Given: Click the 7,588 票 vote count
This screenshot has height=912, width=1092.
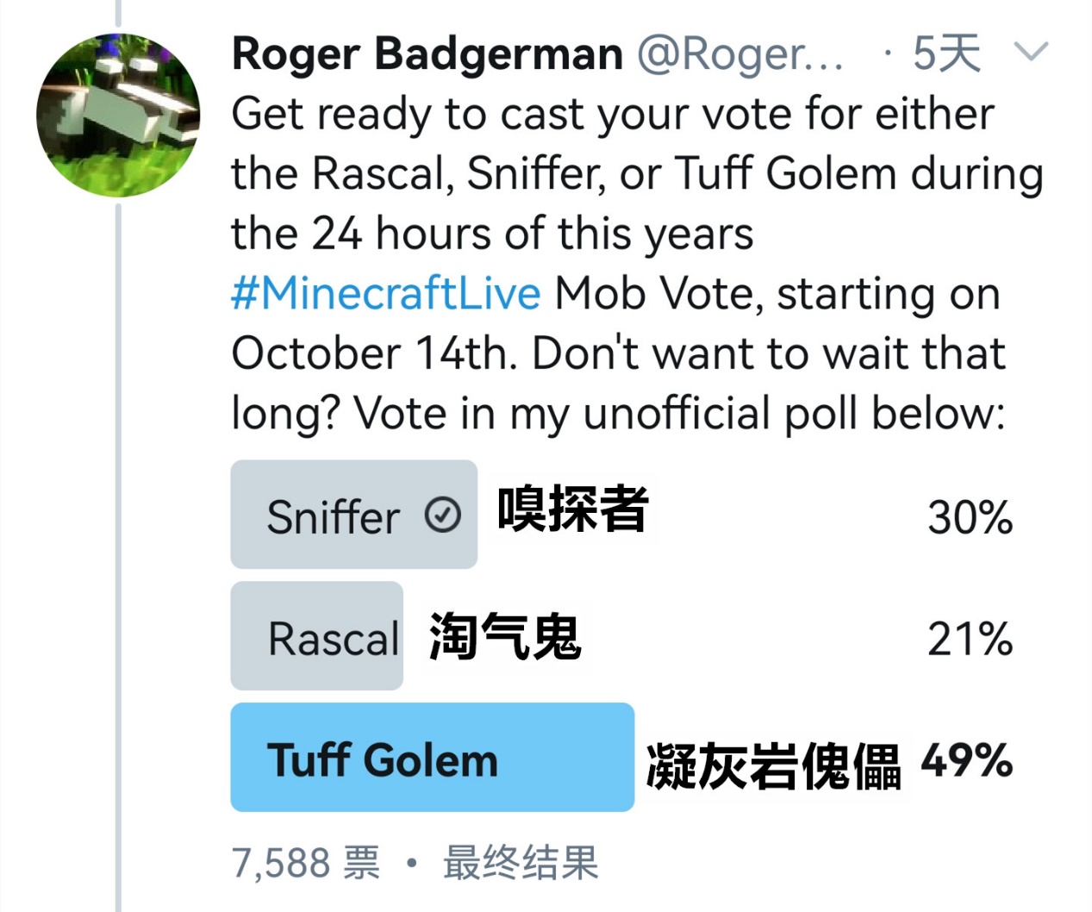Looking at the screenshot, I should coord(306,863).
